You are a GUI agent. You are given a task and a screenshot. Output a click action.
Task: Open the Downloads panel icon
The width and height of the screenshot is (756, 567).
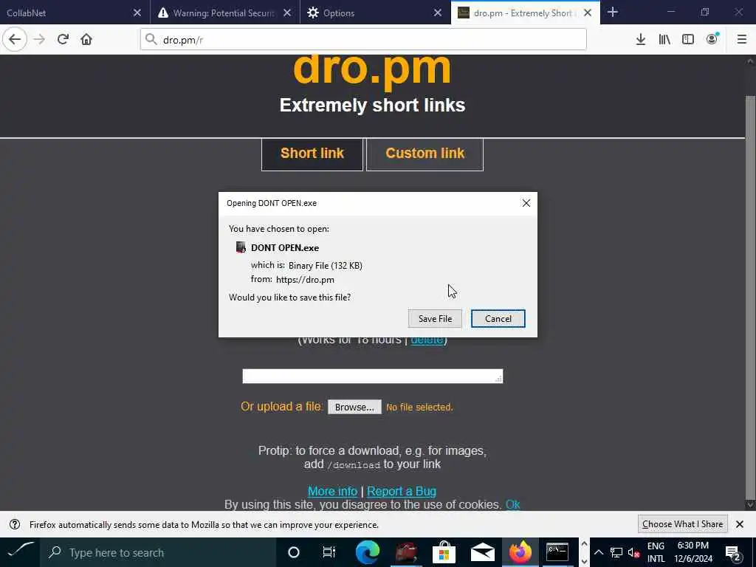(x=640, y=40)
